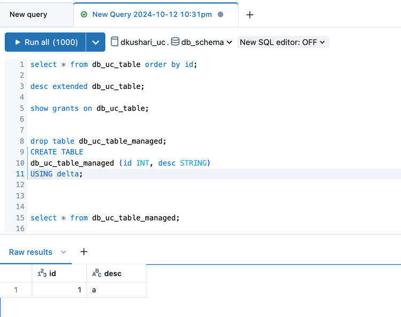This screenshot has height=317, width=401.
Task: Click the catalog icon beside dkushari_uc
Action: (x=114, y=42)
